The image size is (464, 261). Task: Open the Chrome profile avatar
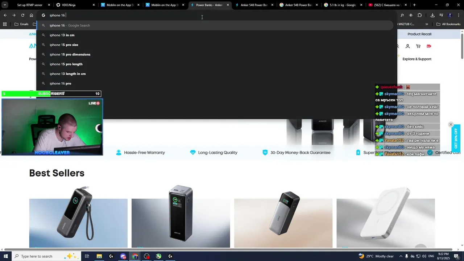[450, 15]
